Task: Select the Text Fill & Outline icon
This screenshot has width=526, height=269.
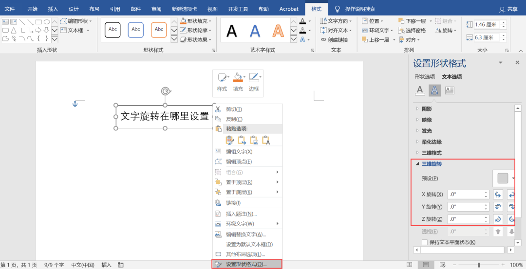Action: coord(419,90)
